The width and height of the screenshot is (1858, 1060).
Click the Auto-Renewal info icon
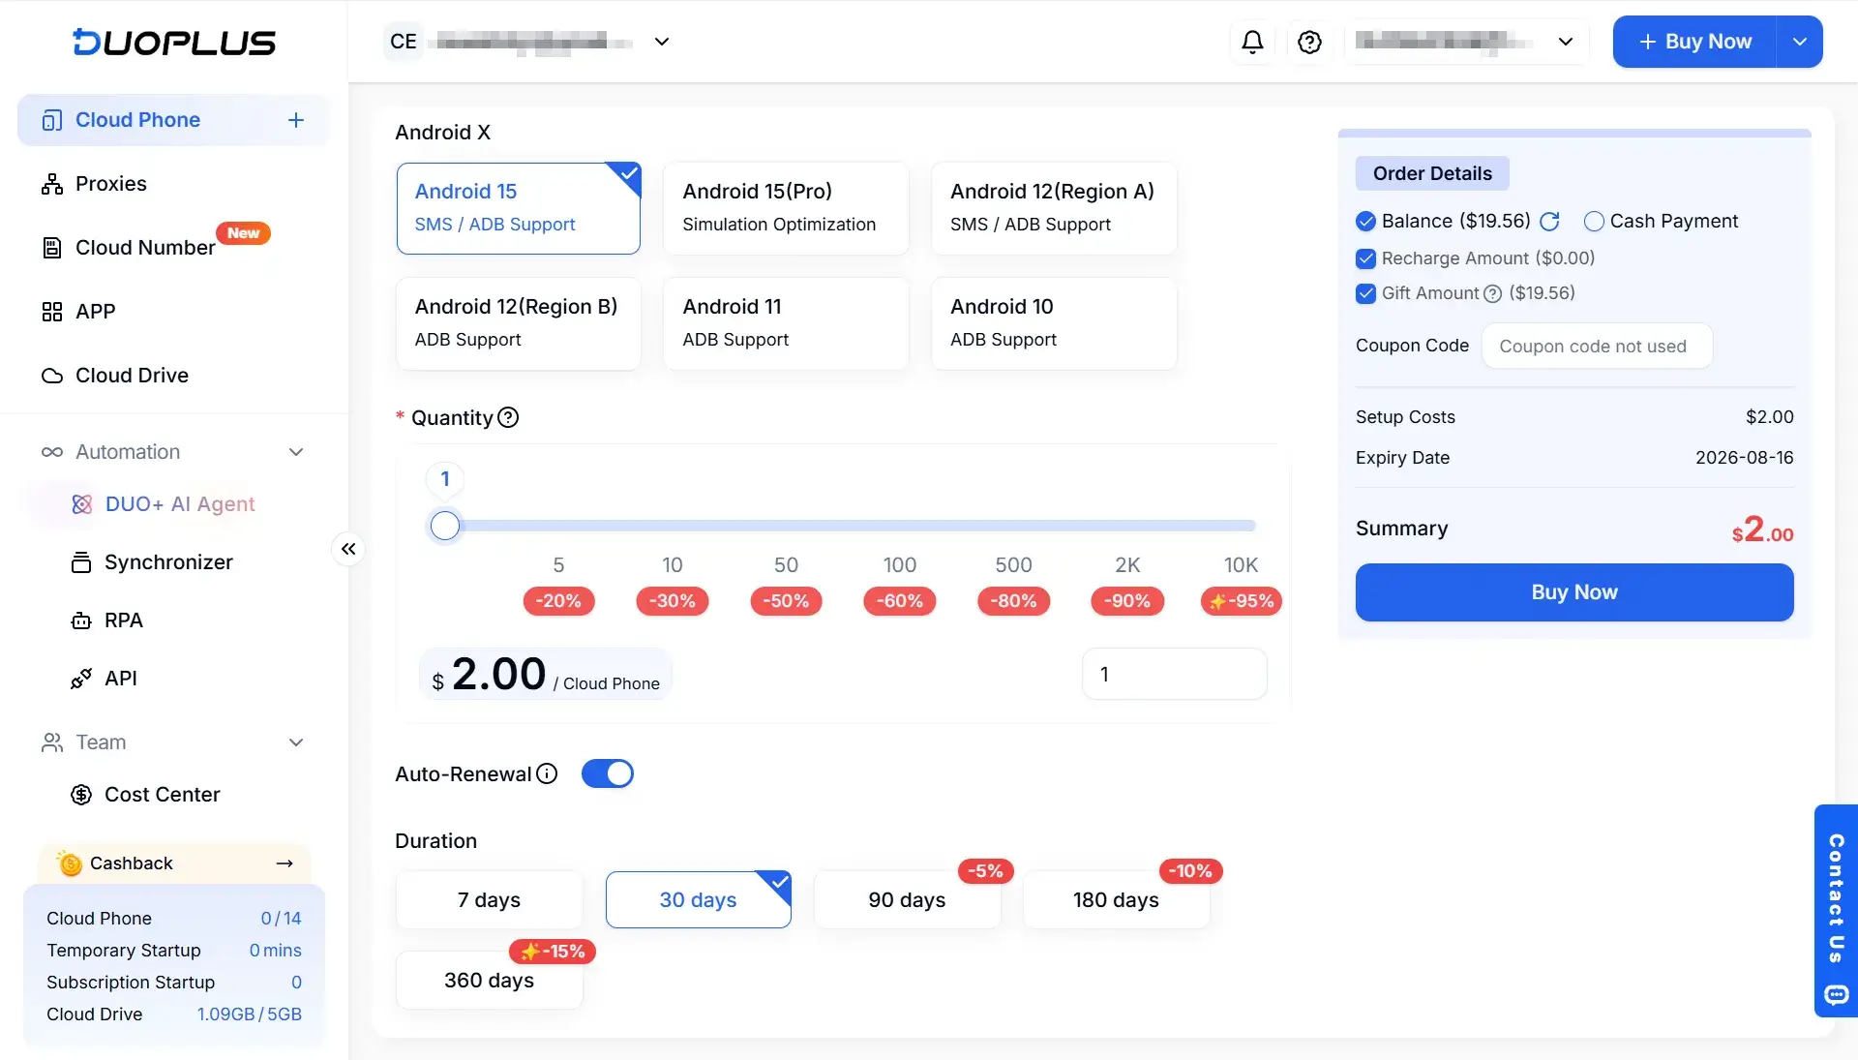(547, 773)
